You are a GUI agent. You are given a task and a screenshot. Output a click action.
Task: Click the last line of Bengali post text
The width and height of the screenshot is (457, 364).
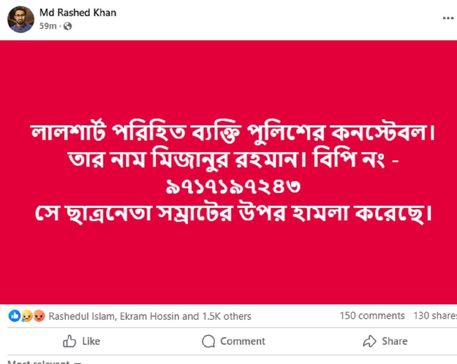[x=233, y=214]
